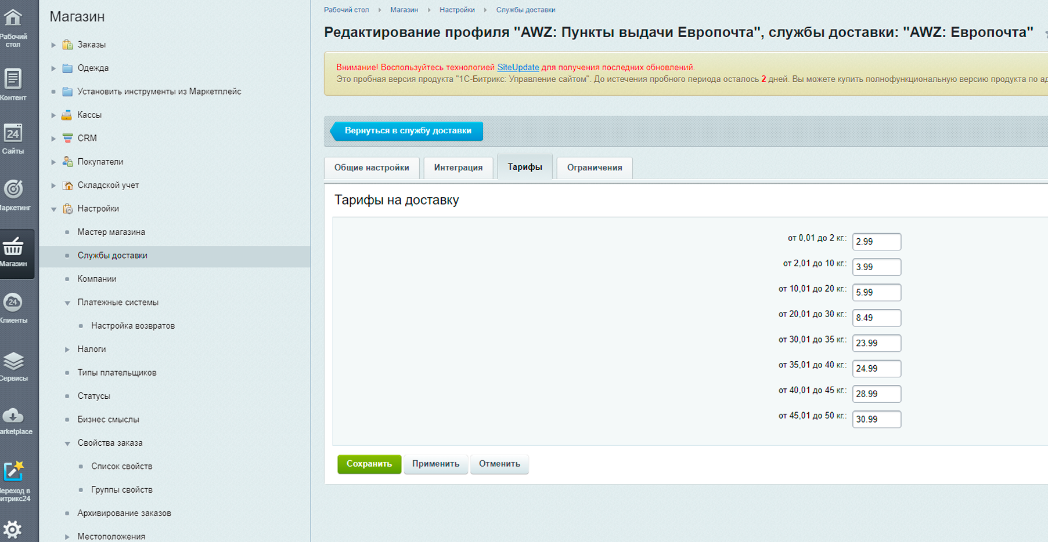Open the Рабочий стол home icon
The height and width of the screenshot is (542, 1048).
click(x=13, y=17)
